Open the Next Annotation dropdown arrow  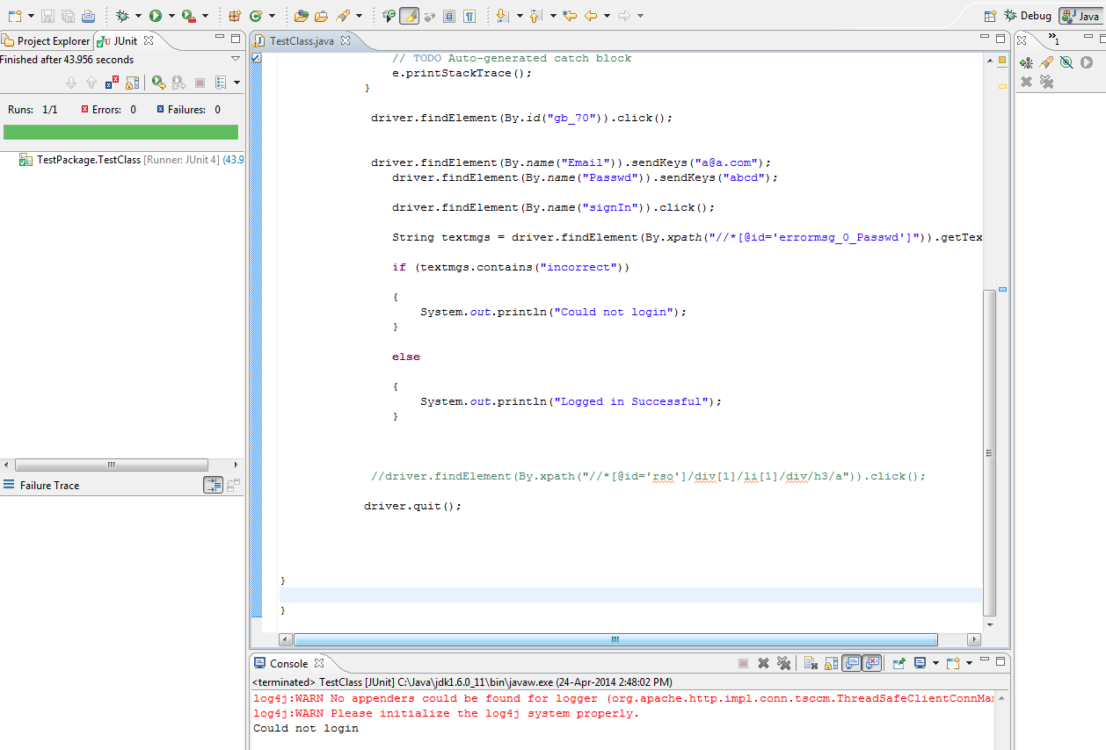click(519, 16)
